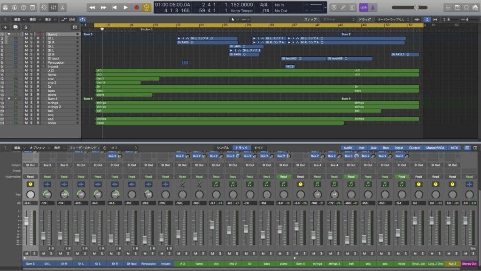Viewport: 481px width, 271px height.
Task: Toggle vertical auto zoom button
Action: pyautogui.click(x=427, y=19)
